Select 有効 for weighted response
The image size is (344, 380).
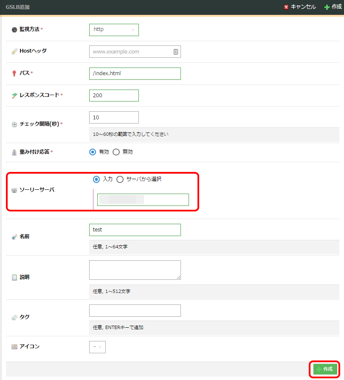pyautogui.click(x=93, y=152)
